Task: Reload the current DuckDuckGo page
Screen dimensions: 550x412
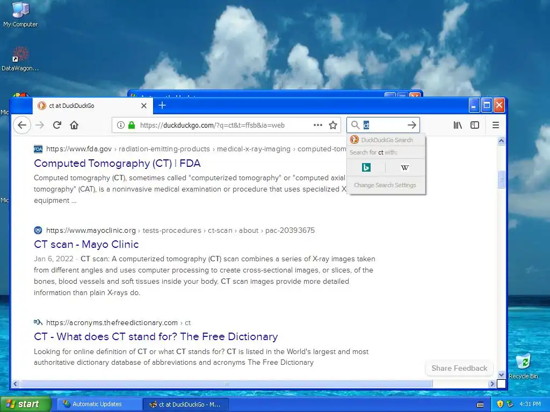Action: (57, 125)
